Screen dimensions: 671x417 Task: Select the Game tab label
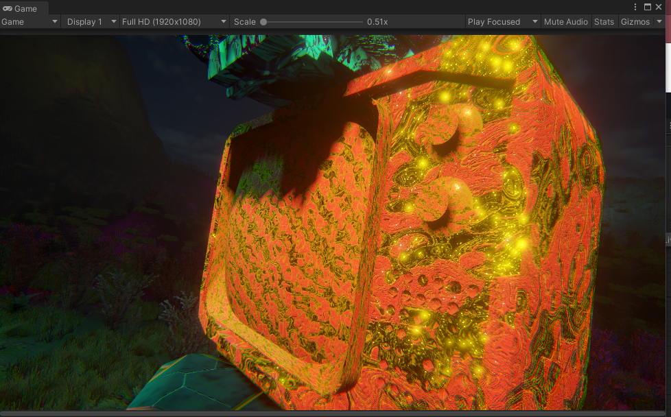26,9
